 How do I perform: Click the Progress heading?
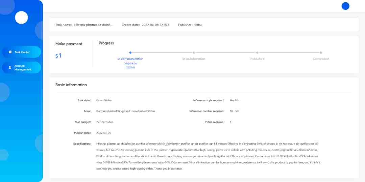pyautogui.click(x=106, y=43)
